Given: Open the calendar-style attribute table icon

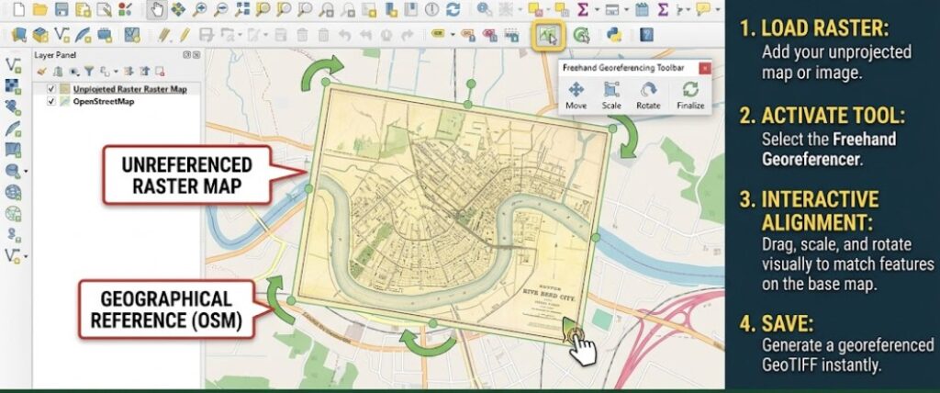Looking at the screenshot, I should [642, 9].
